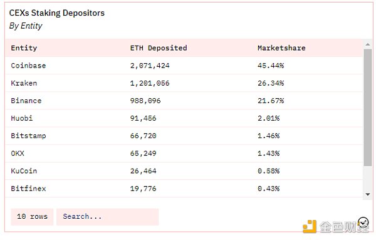Click Bitstamp's 1.46% marketshare value
The image size is (376, 240).
(269, 136)
